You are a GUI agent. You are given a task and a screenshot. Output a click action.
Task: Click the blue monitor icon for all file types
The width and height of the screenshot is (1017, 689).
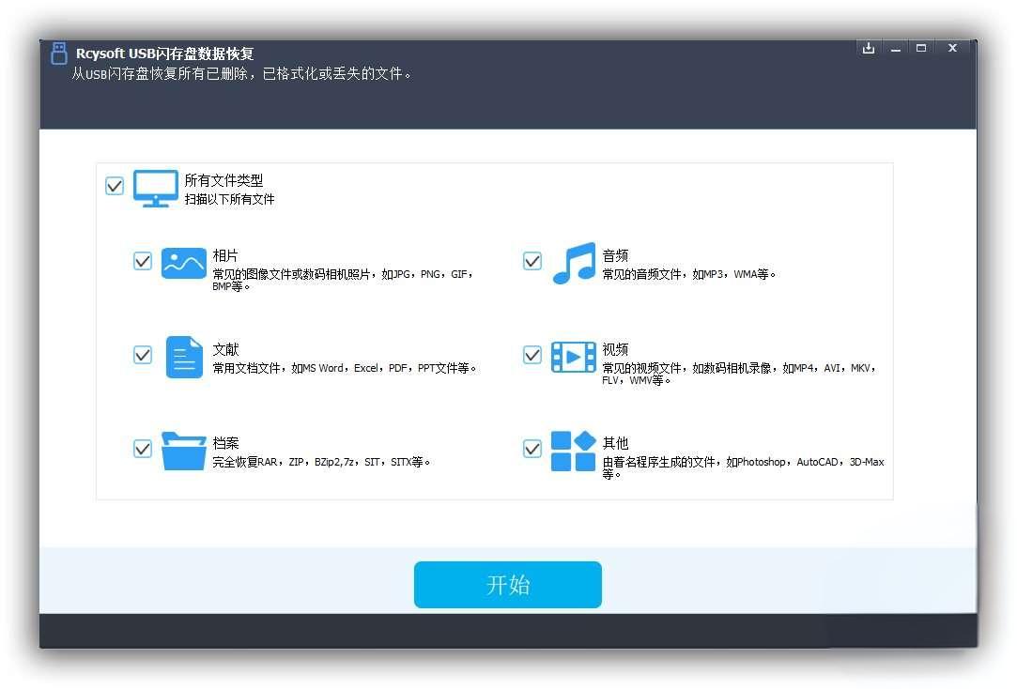(156, 188)
